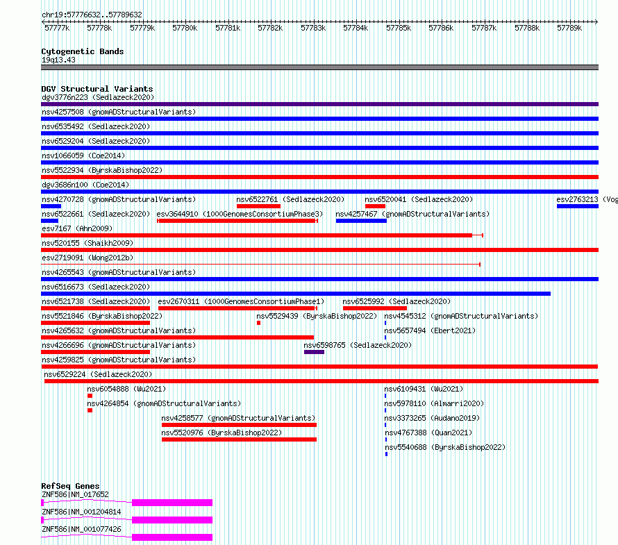
Task: Click the nsv4258577 gnomAD label
Action: 238,418
